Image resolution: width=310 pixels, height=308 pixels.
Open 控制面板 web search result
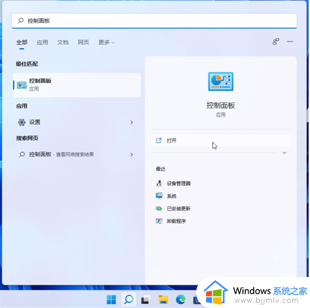[x=77, y=154]
